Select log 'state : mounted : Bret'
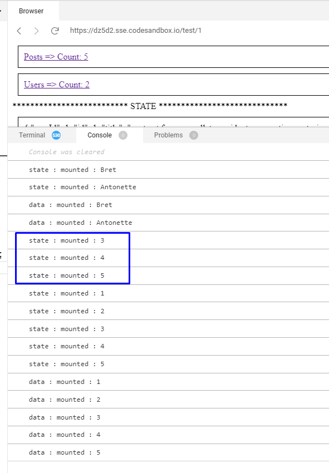Viewport: 329px width, 473px height. click(169, 170)
